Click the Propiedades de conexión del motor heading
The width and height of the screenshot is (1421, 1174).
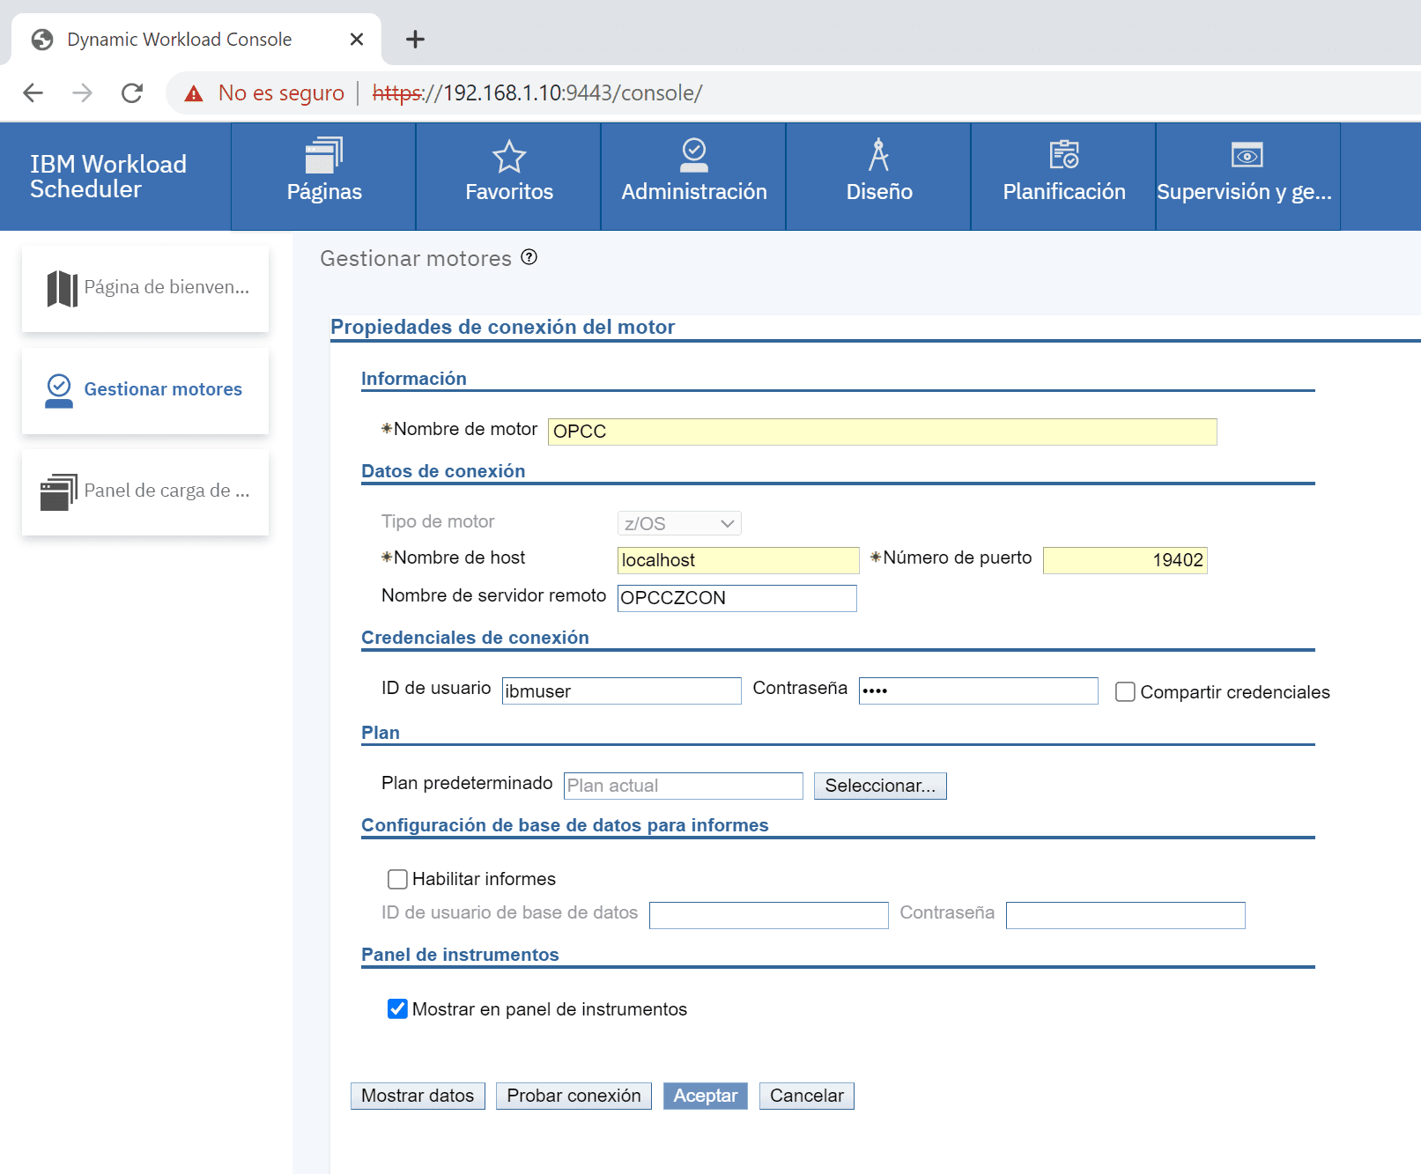[502, 327]
